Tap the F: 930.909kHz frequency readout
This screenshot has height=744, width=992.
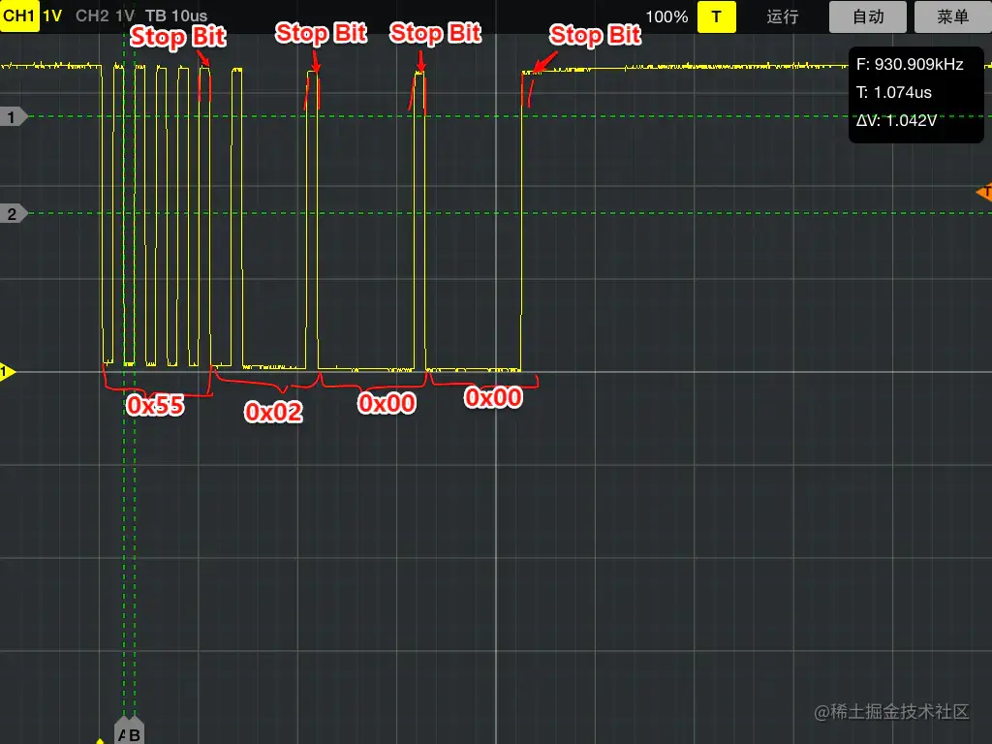909,65
